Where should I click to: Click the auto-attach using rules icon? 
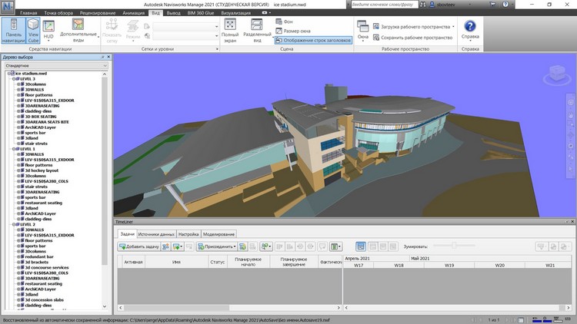point(242,246)
